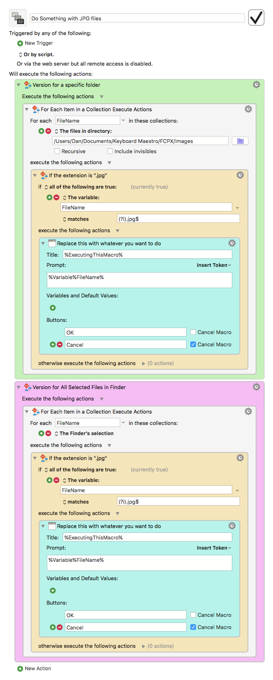Open 'Insert Token' menu in the green group's prompt

(x=214, y=265)
